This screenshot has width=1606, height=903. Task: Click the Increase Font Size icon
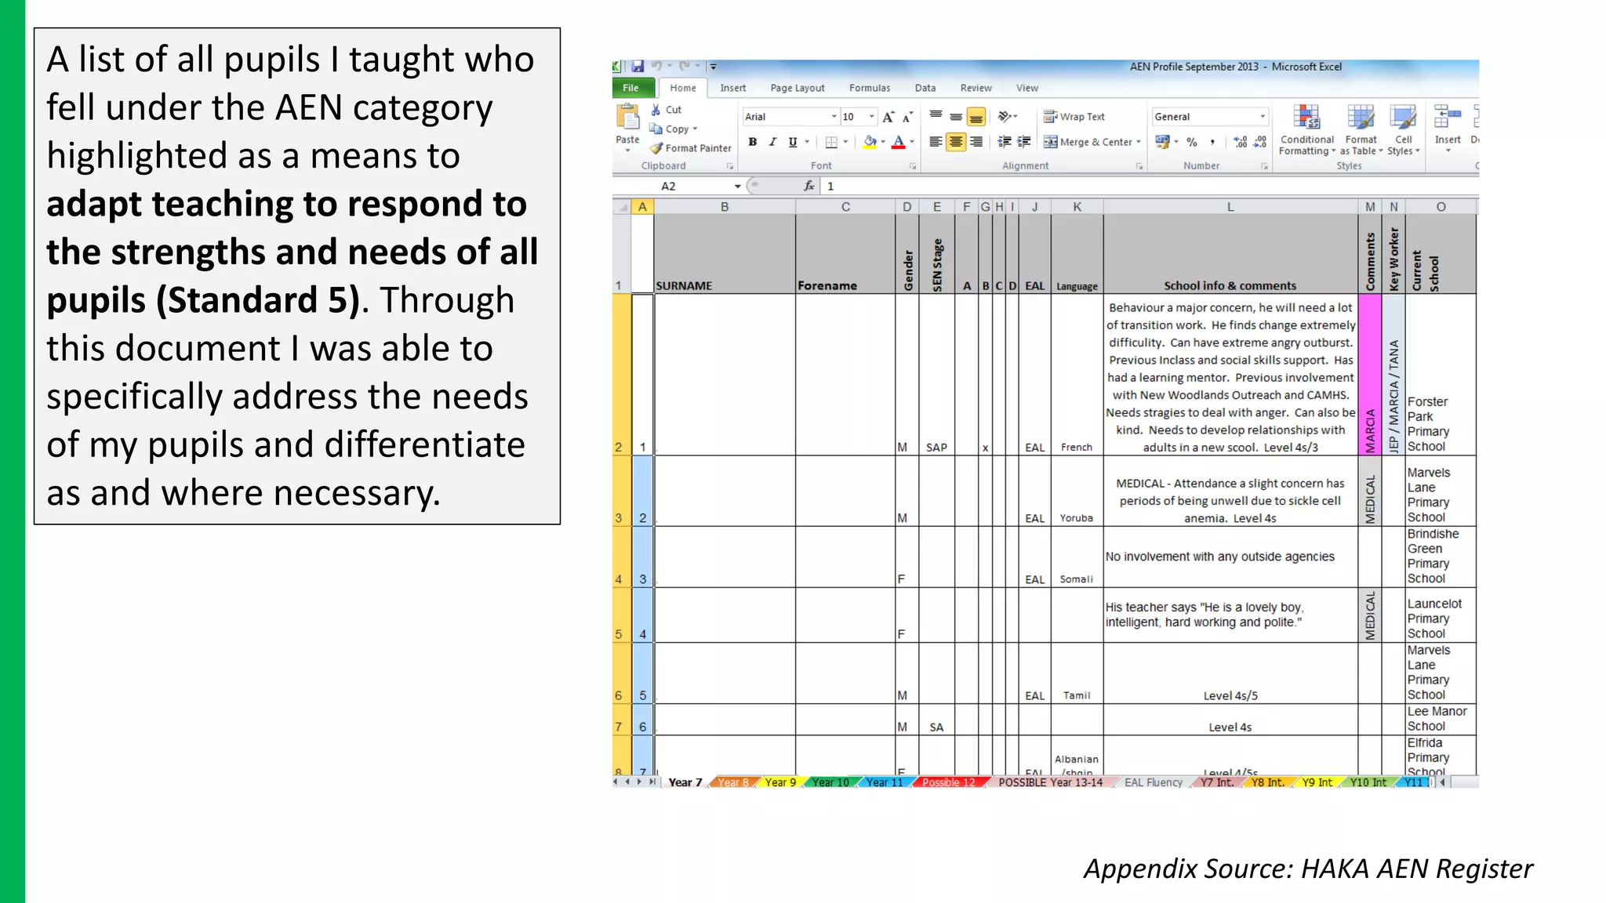[888, 117]
